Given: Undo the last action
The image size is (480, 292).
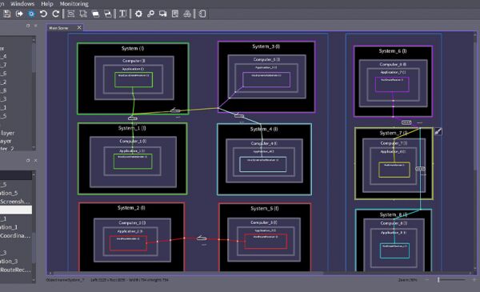Looking at the screenshot, I should [43, 14].
